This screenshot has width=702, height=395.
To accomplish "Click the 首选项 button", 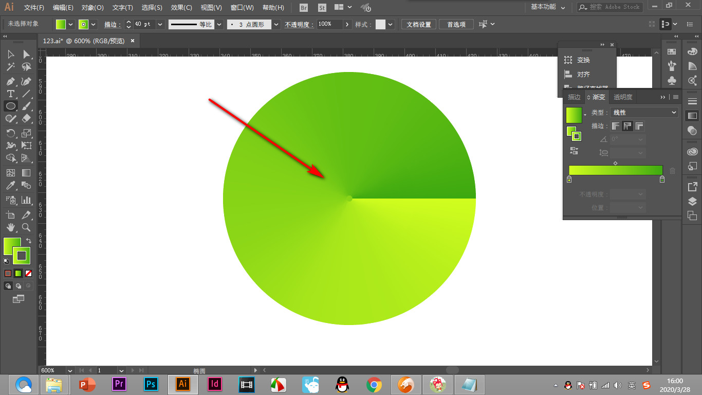I will point(456,24).
